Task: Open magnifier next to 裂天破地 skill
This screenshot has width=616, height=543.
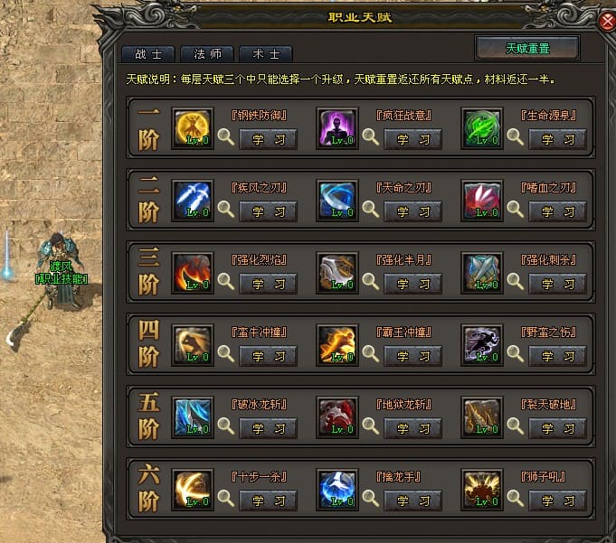Action: pos(515,426)
